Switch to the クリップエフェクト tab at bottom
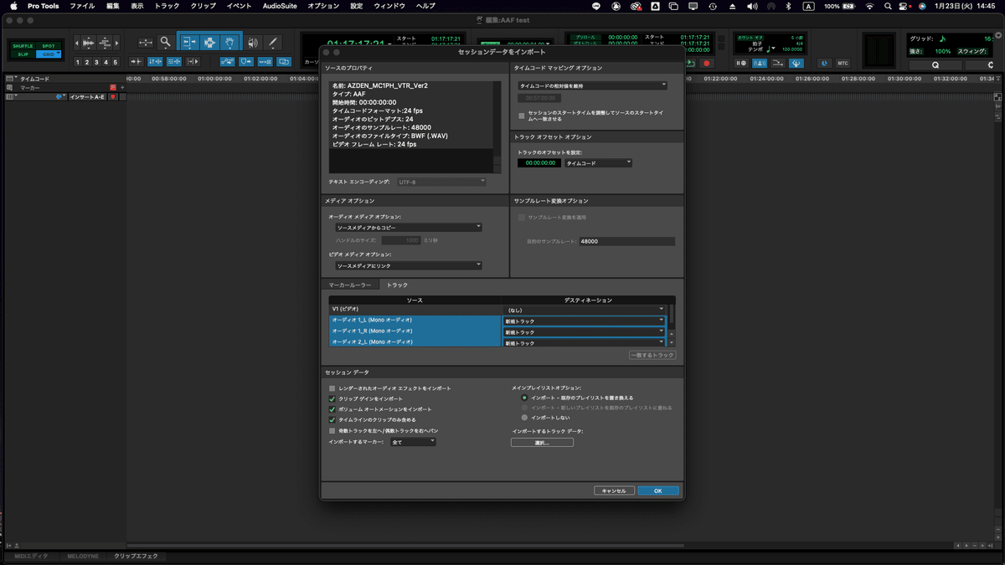Viewport: 1005px width, 565px height. 136,557
